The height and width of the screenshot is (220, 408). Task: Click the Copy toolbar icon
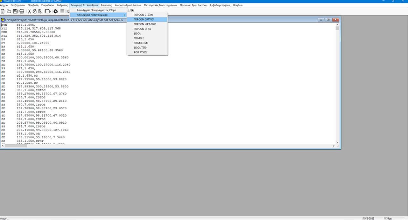coord(35,11)
